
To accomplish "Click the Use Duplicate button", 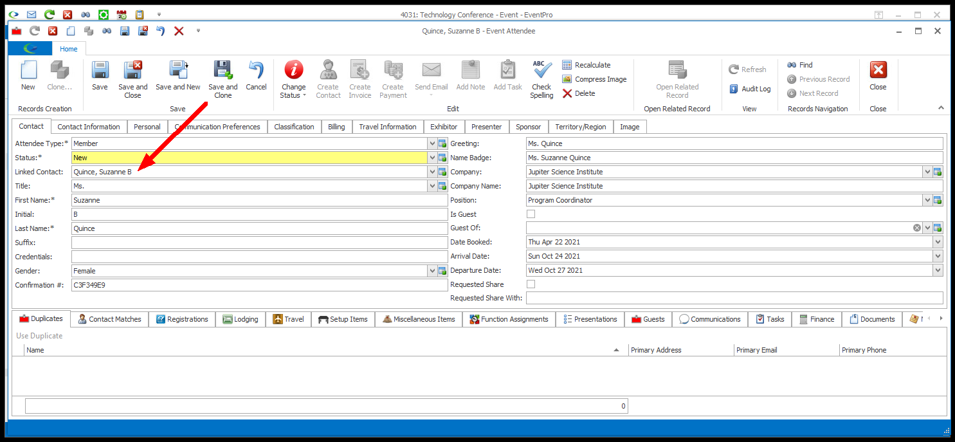I will pos(39,336).
